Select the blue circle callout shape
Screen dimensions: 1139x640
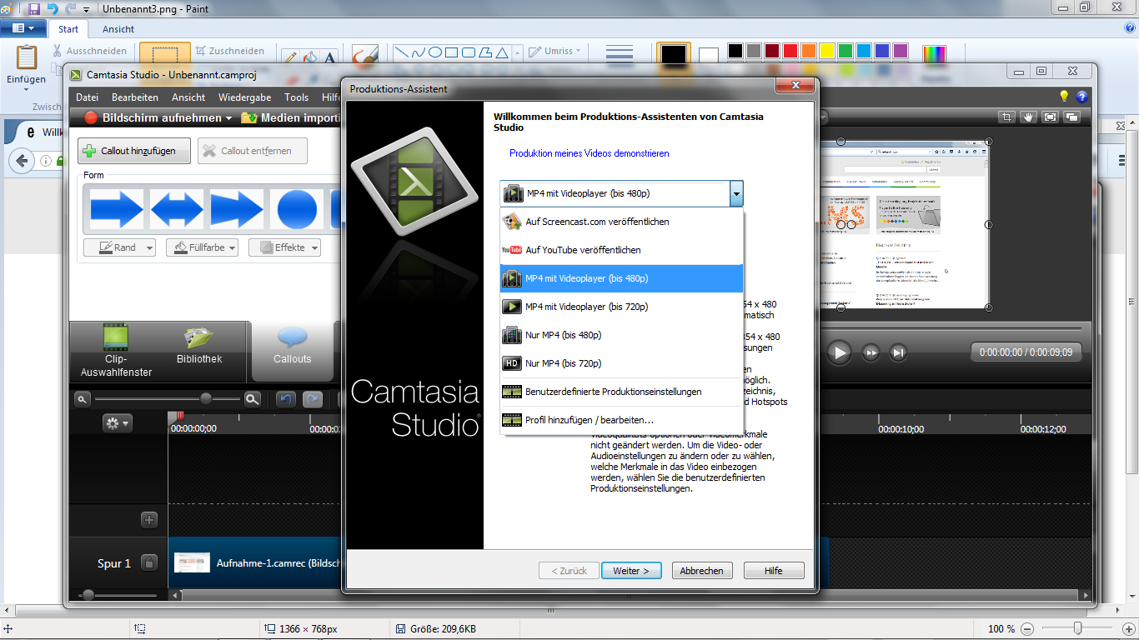click(x=297, y=208)
